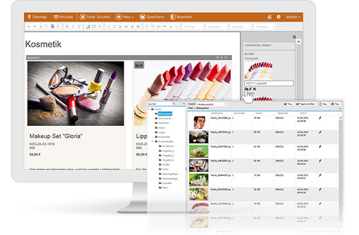The height and width of the screenshot is (235, 359).
Task: Click the Beenden exit icon
Action: 172,17
